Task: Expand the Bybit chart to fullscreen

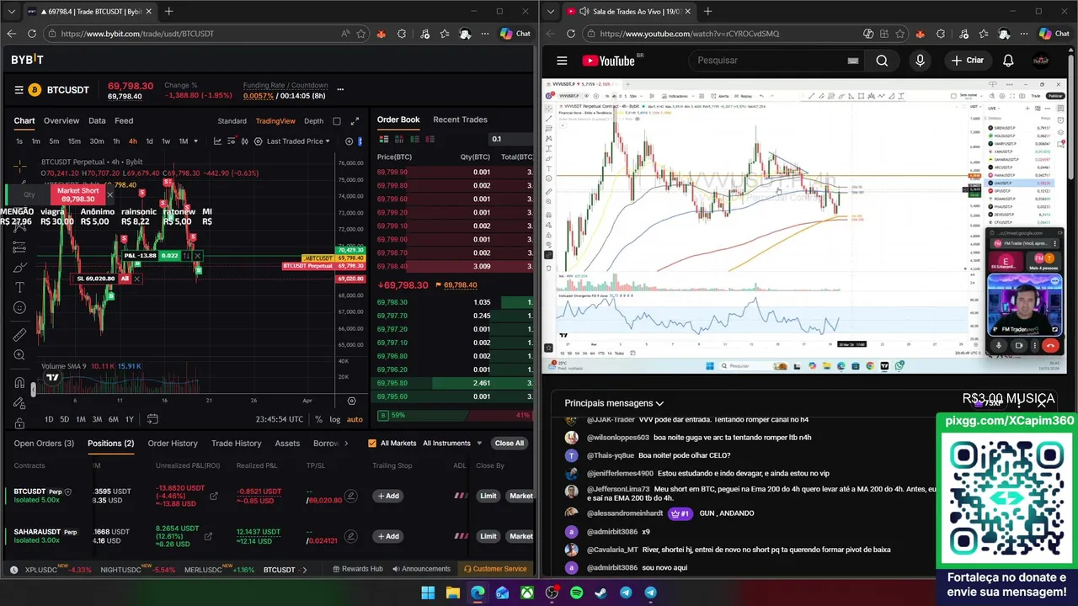Action: point(355,121)
